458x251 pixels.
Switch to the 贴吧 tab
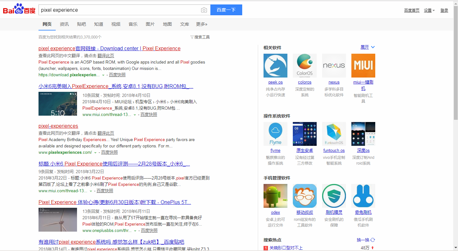click(81, 24)
